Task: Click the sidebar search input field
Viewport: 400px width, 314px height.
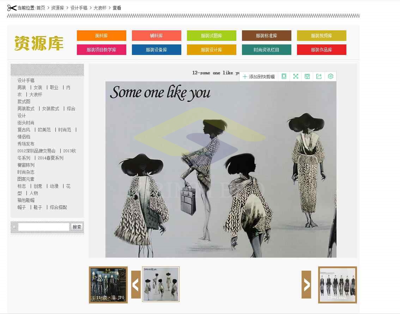Action: pos(43,227)
